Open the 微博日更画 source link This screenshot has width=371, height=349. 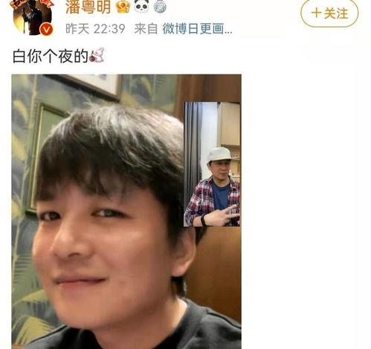coord(197,29)
